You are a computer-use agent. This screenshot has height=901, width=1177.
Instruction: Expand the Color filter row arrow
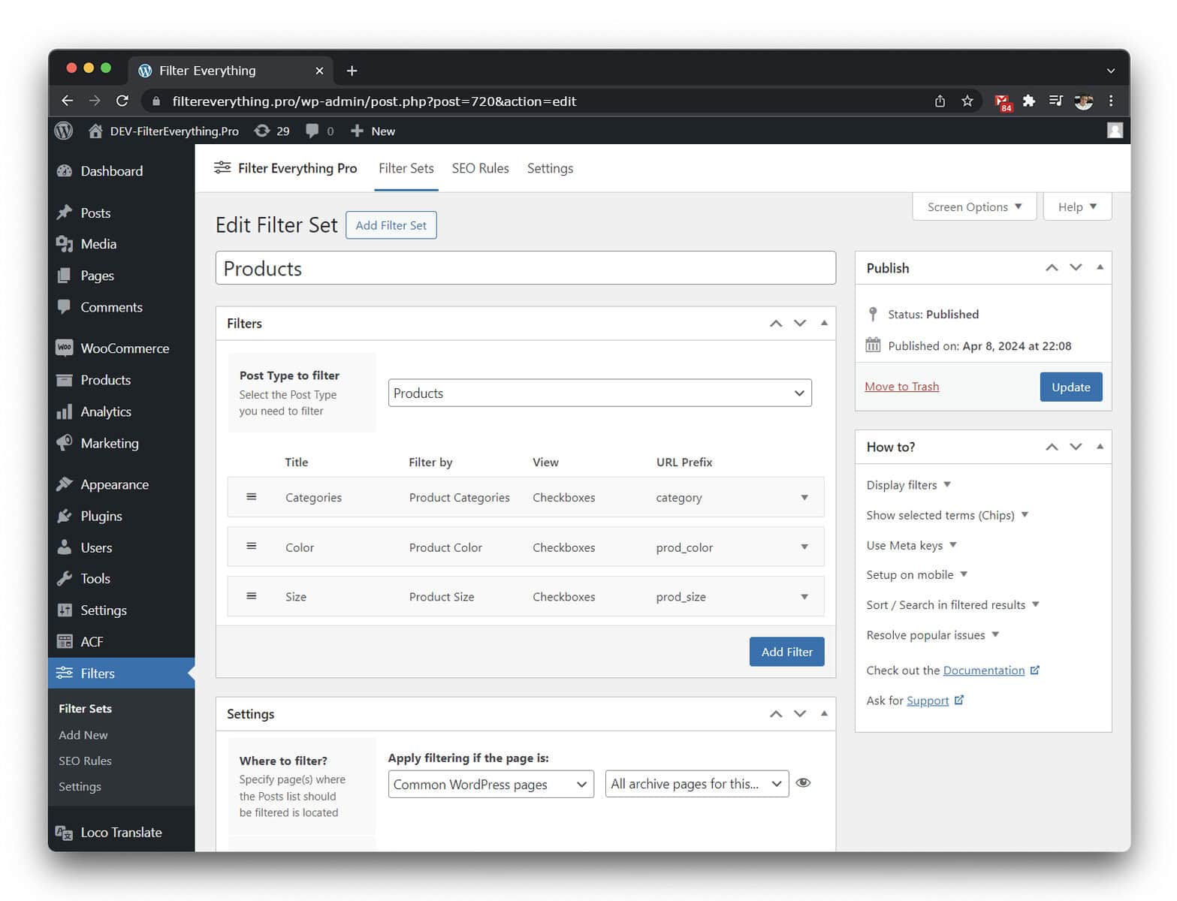coord(804,547)
